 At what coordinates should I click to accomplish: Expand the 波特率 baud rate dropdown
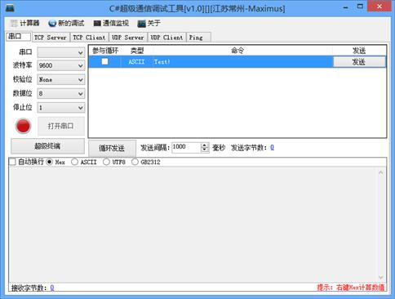click(81, 65)
